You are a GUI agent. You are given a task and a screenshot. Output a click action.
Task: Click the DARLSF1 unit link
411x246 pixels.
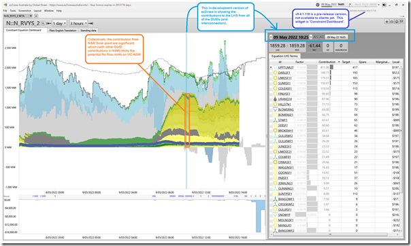coord(284,73)
